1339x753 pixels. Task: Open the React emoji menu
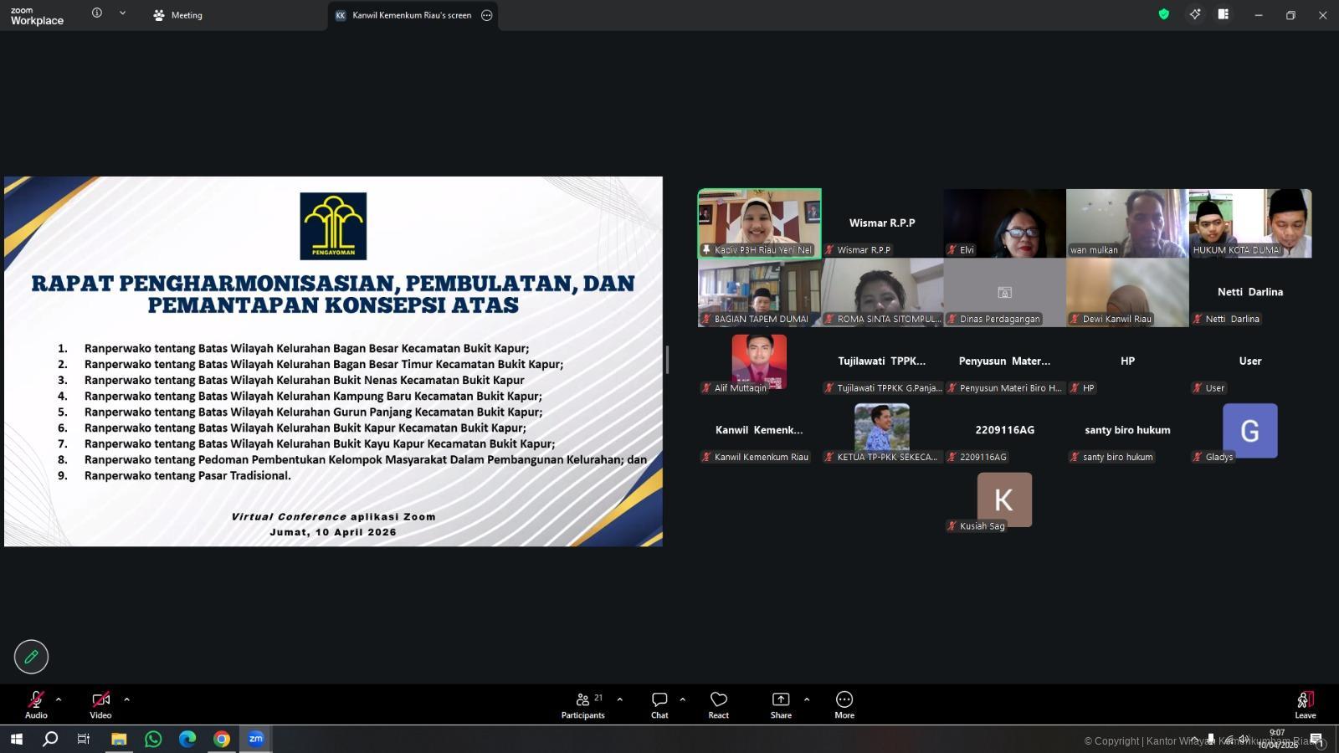pos(718,704)
